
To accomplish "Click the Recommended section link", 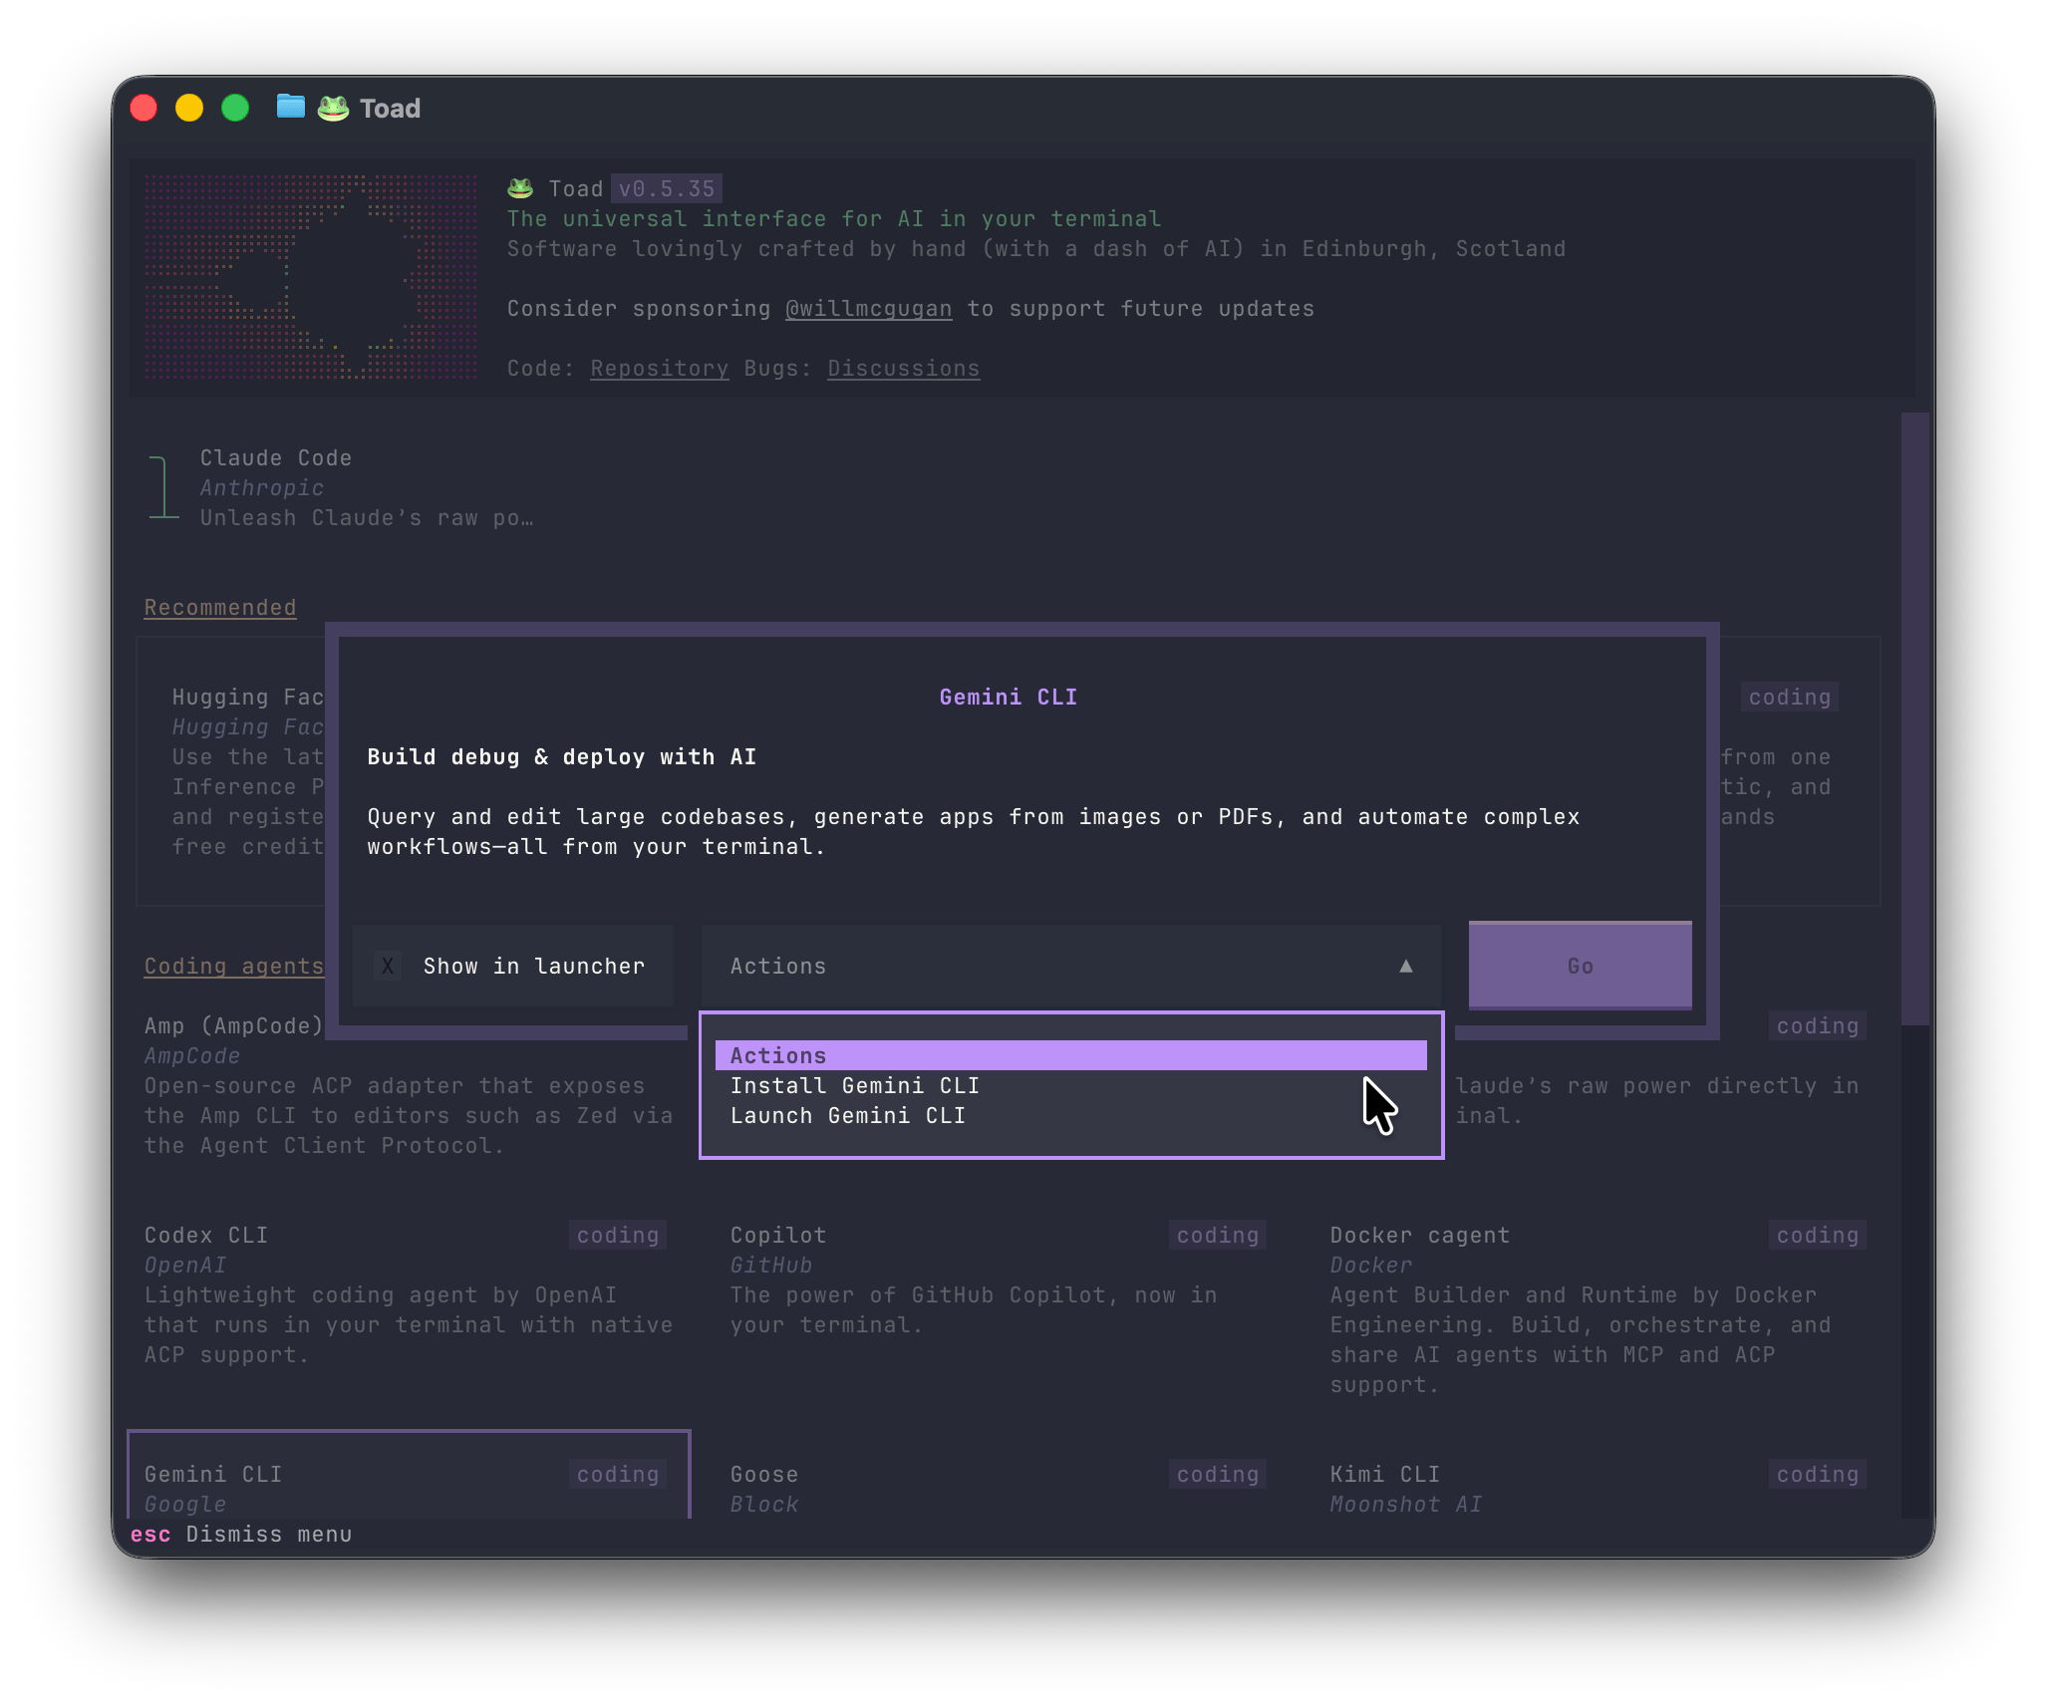I will click(220, 607).
